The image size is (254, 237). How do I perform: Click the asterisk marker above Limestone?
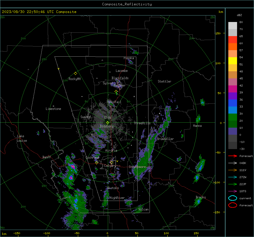click(x=53, y=106)
